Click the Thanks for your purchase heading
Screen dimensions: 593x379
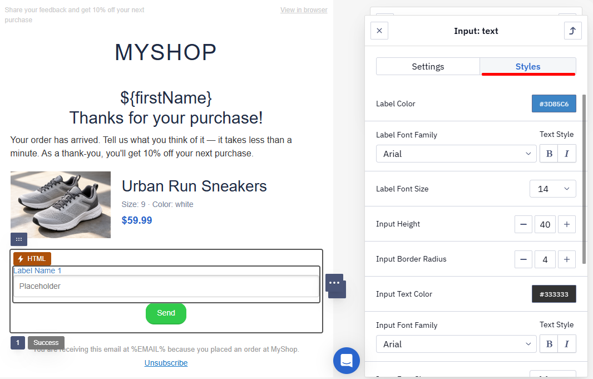pyautogui.click(x=166, y=118)
